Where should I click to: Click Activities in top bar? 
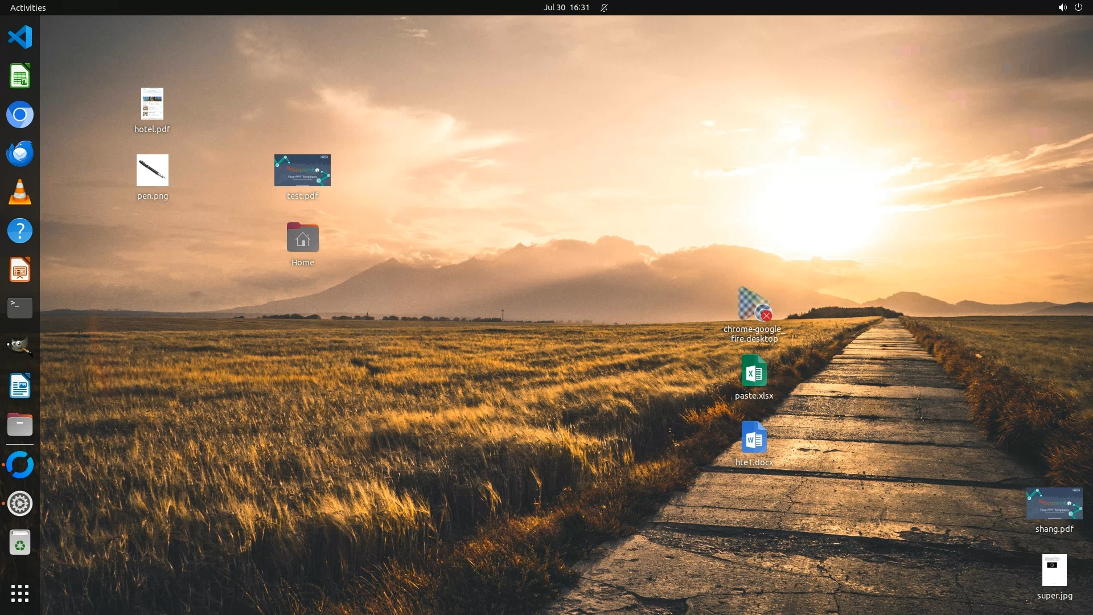pyautogui.click(x=28, y=7)
